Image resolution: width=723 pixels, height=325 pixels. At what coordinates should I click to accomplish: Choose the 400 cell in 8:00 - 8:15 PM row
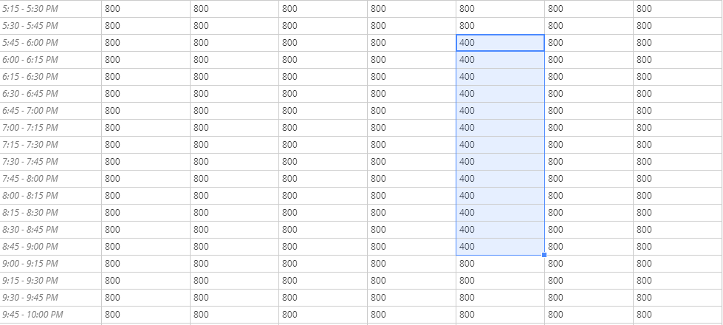coord(500,196)
